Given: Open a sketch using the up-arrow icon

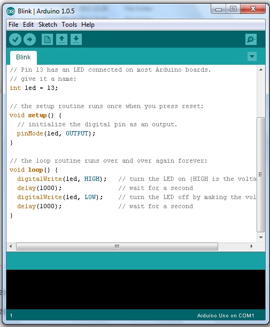Looking at the screenshot, I should pos(61,39).
